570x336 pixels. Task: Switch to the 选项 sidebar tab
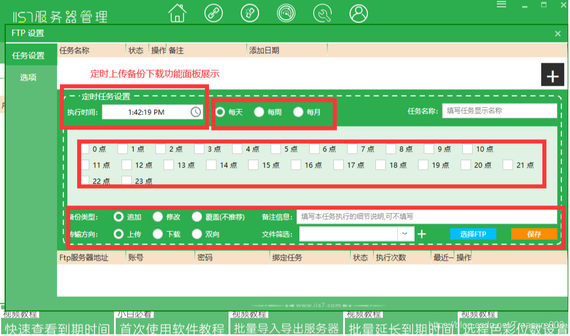pos(28,77)
